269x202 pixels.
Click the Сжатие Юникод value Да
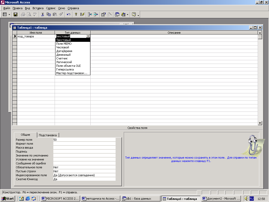[84, 179]
